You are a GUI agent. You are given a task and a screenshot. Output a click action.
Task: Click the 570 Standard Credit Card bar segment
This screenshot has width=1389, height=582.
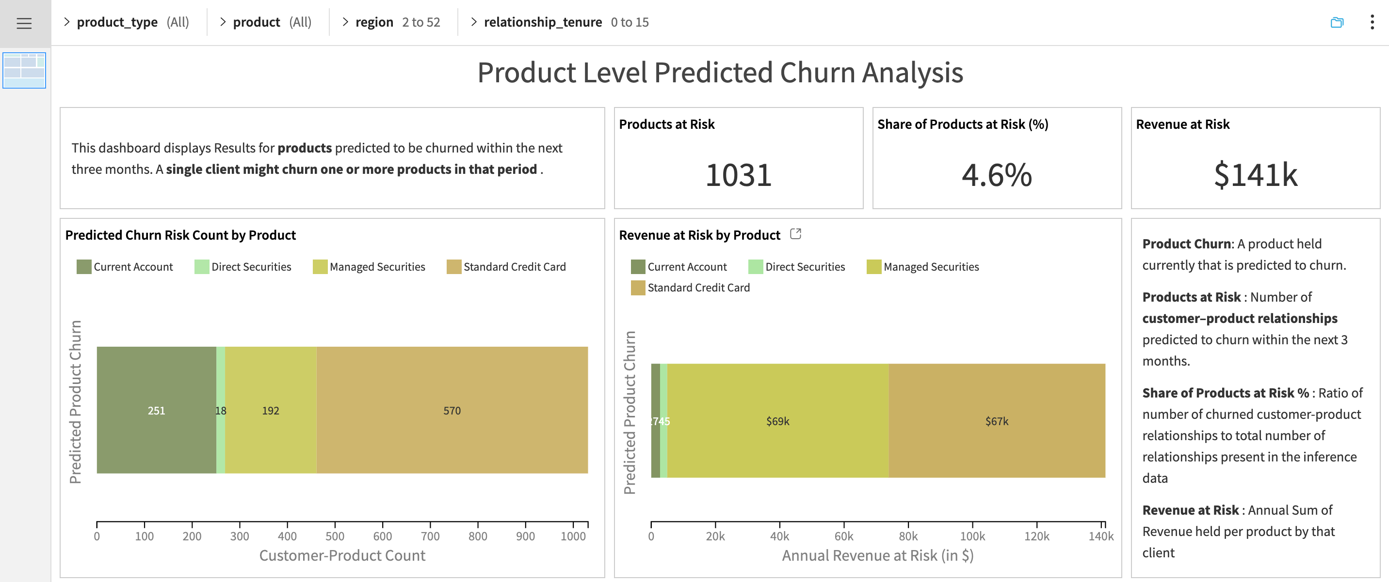tap(452, 410)
